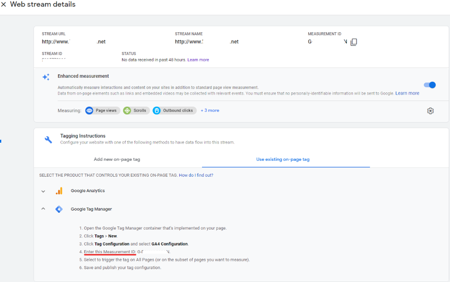The image size is (450, 282).
Task: Click the 'Measuring:' label
Action: click(70, 110)
